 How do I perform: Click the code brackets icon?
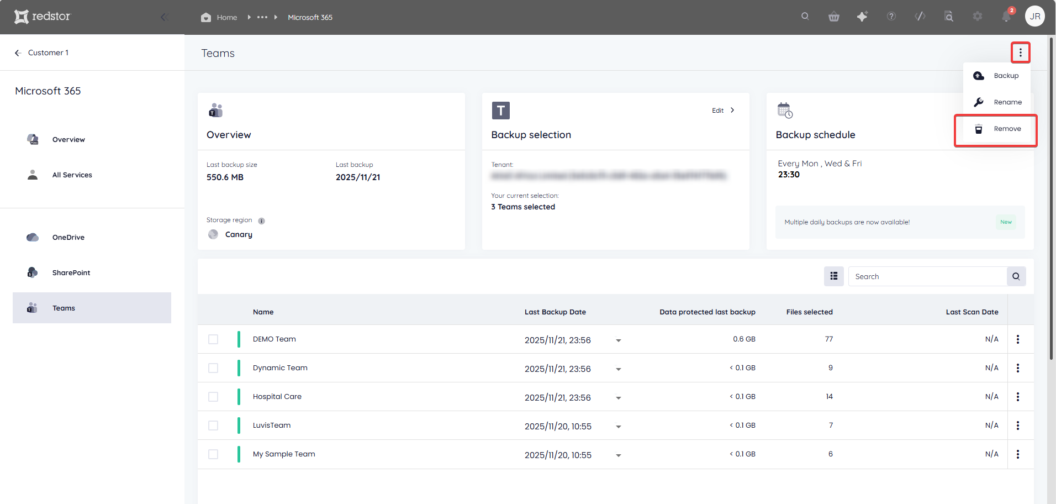(x=920, y=17)
